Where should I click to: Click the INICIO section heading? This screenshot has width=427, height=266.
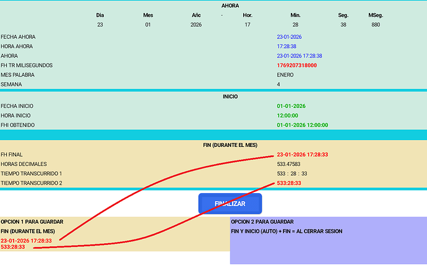pos(230,97)
